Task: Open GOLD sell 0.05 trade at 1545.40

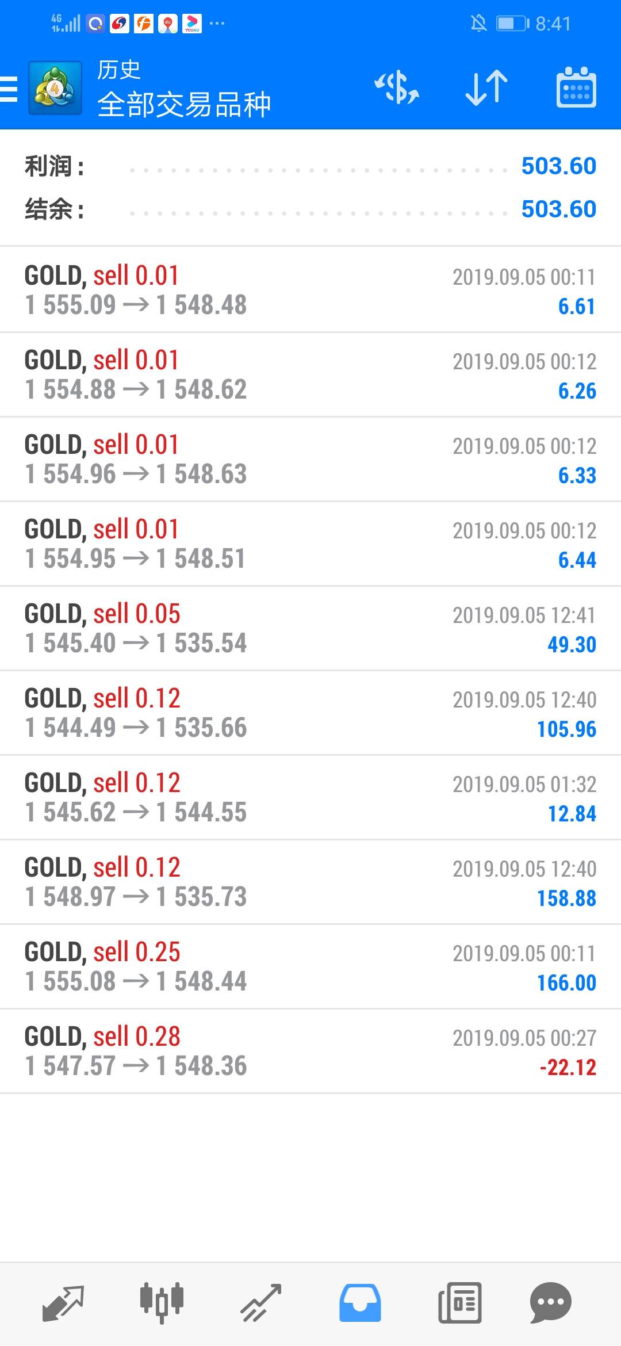Action: (x=310, y=628)
